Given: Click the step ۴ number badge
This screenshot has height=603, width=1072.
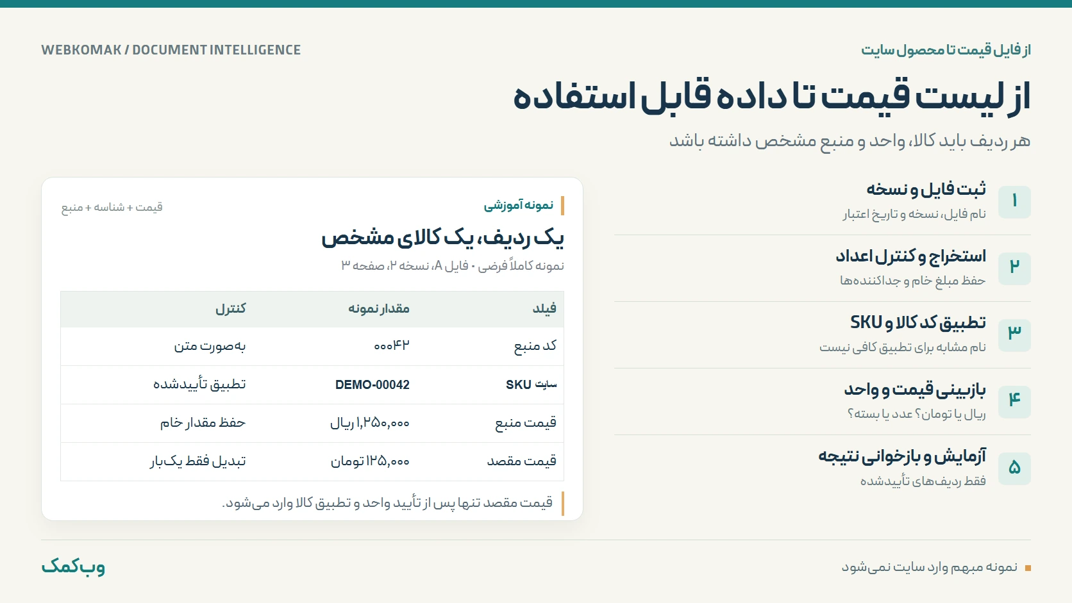Looking at the screenshot, I should pos(1014,402).
